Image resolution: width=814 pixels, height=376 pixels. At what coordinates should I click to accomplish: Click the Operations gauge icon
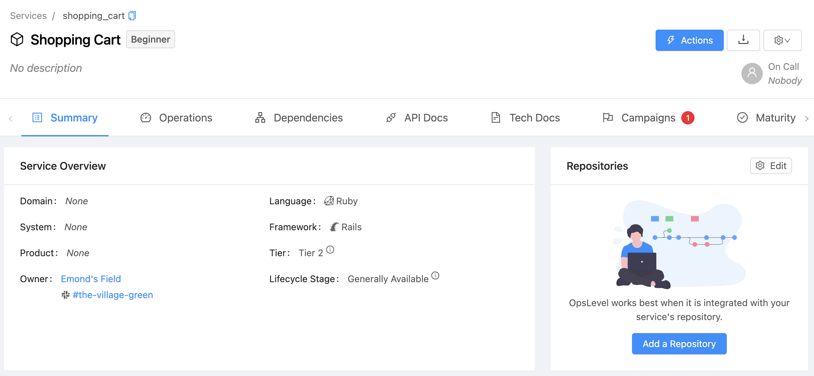point(146,117)
